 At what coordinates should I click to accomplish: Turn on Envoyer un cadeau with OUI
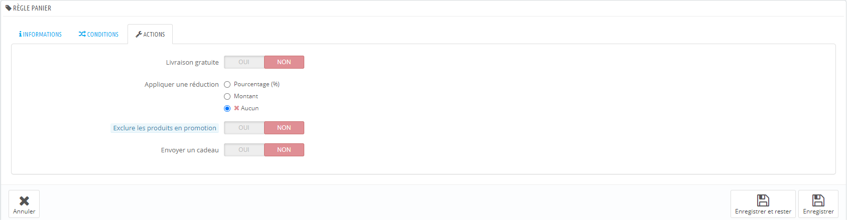pos(244,150)
